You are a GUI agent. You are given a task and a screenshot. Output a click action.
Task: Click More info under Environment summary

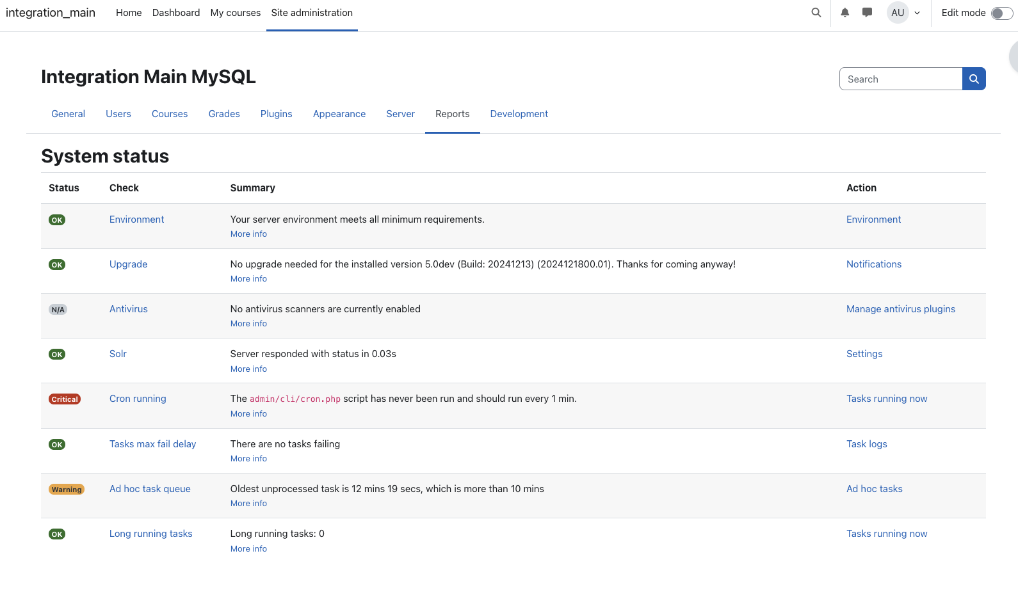[248, 234]
